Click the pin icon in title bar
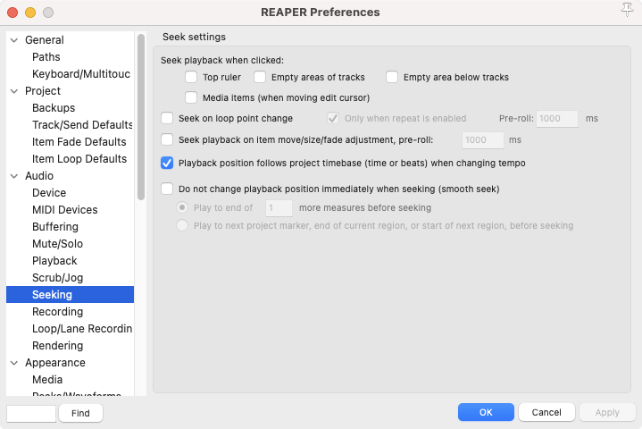 (626, 11)
